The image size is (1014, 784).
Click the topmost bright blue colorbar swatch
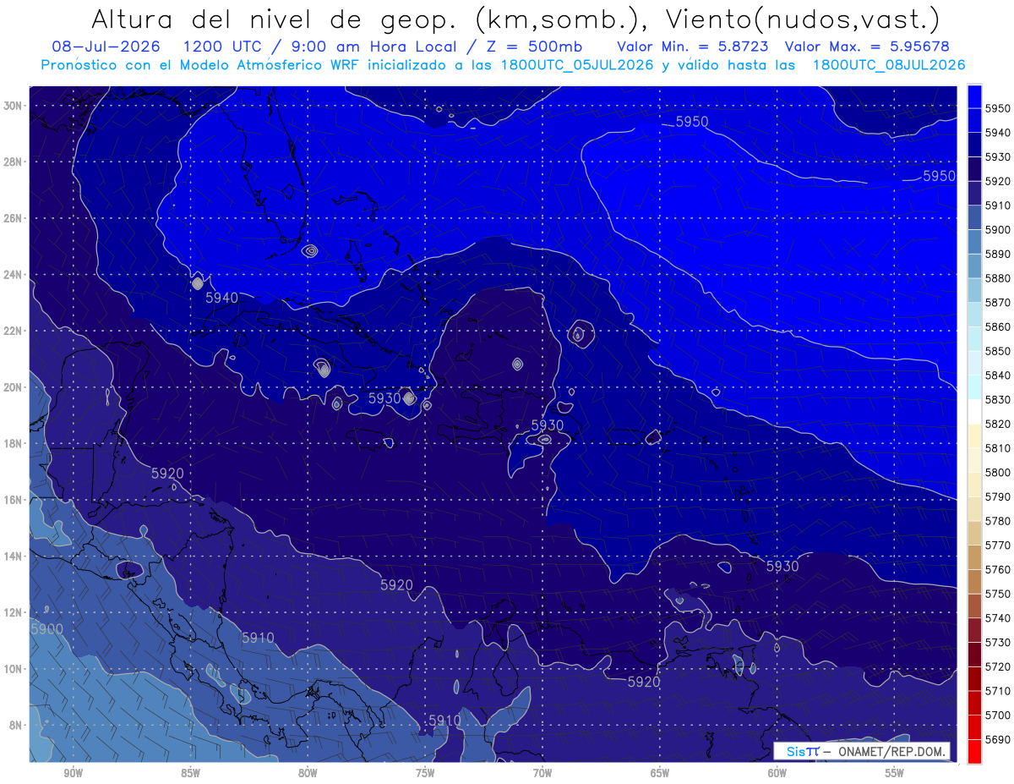pyautogui.click(x=973, y=96)
